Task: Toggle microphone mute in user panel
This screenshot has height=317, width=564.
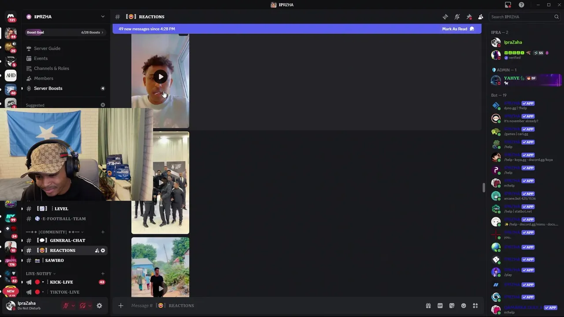Action: tap(66, 306)
